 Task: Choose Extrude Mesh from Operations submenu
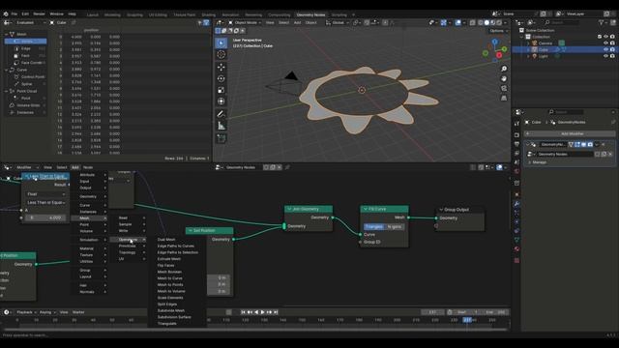coord(169,259)
